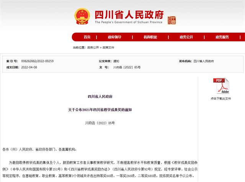Image resolution: width=245 pixels, height=182 pixels.
Task: Click 点击下载此文件 download link
Action: [x=221, y=98]
